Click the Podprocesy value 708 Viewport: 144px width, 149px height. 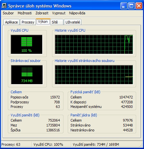coord(57,102)
